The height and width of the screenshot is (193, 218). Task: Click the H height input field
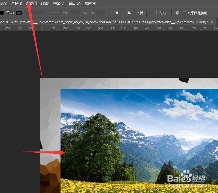(101, 13)
